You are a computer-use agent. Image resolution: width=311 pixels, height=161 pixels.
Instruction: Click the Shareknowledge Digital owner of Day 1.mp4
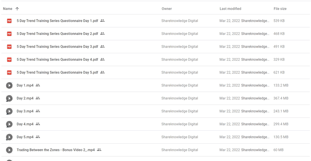click(x=179, y=85)
